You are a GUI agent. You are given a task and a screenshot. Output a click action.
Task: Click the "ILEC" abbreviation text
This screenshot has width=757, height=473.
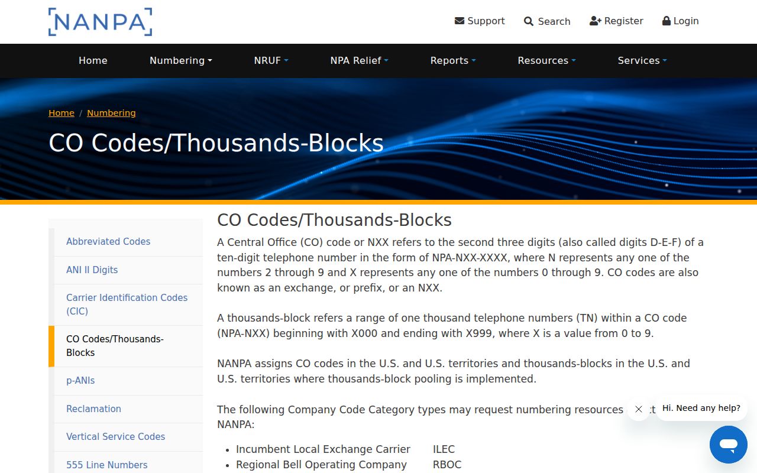(444, 449)
